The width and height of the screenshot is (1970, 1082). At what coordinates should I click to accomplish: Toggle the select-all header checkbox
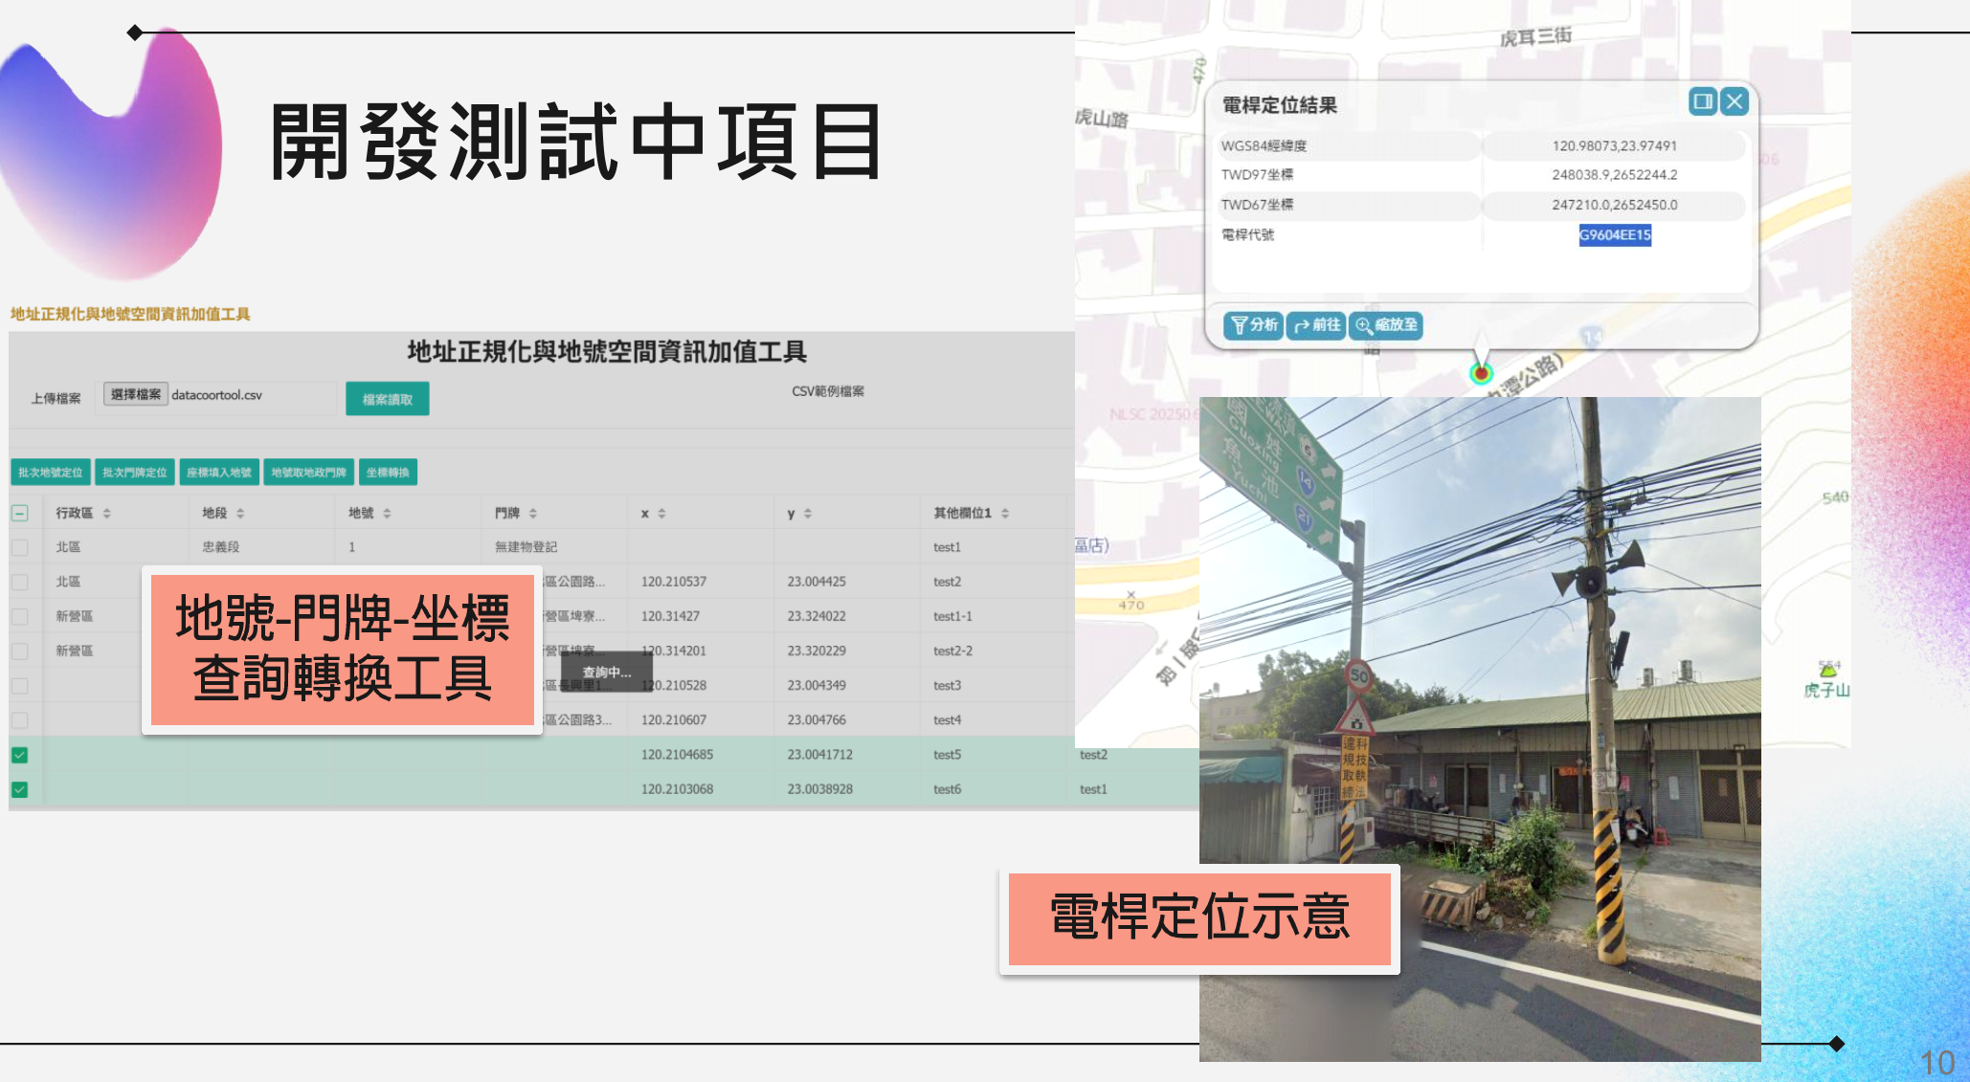point(20,514)
